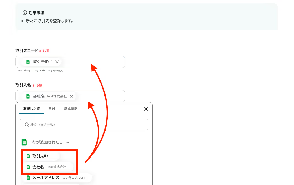
Task: Click the 注意事項 heading
Action: tap(36, 13)
